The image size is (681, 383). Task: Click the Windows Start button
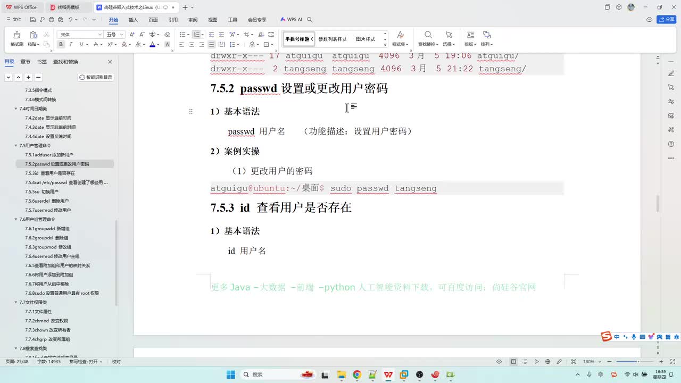[230, 374]
